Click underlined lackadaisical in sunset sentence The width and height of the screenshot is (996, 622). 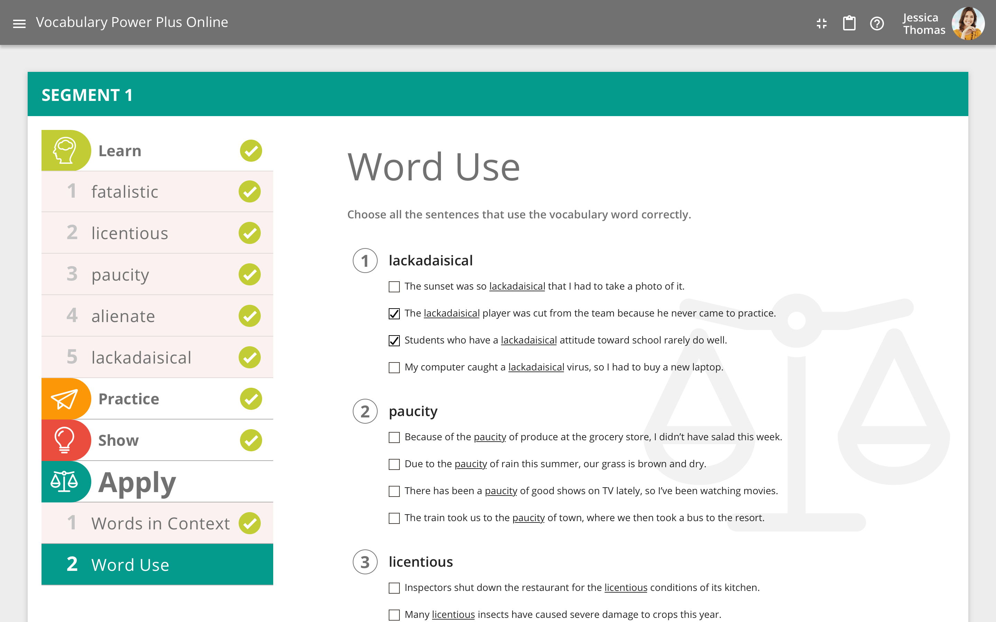coord(517,286)
